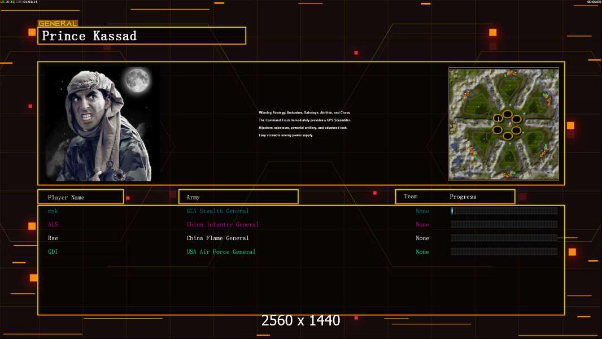Select player ALS in the list
This screenshot has height=339, width=602.
pyautogui.click(x=53, y=224)
